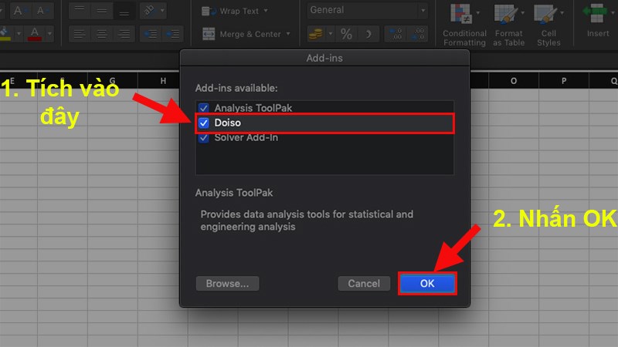Toggle the Doiso add-in checkbox
Screen dimensions: 618x347
[204, 123]
